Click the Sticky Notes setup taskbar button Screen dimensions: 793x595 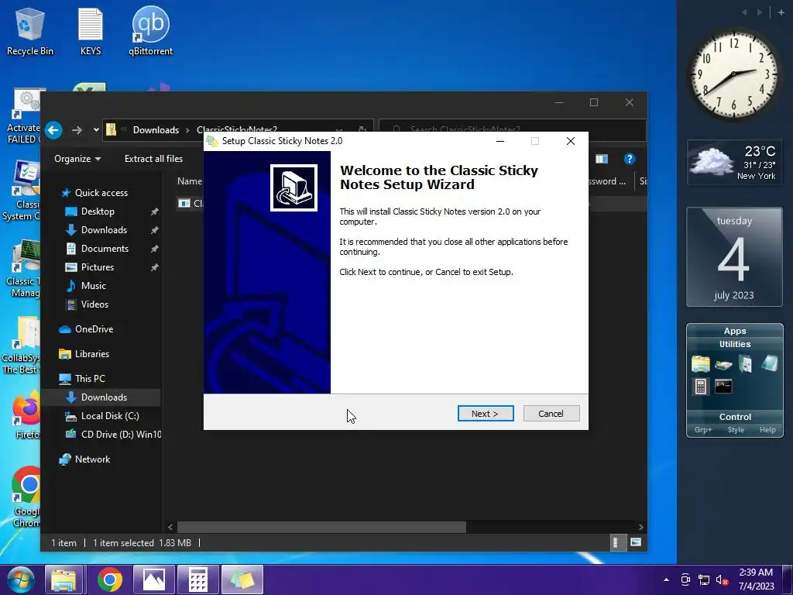coord(242,580)
